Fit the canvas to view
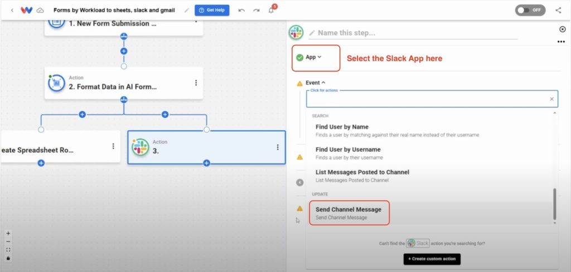Viewport: 571px width, 272px height. point(8,250)
